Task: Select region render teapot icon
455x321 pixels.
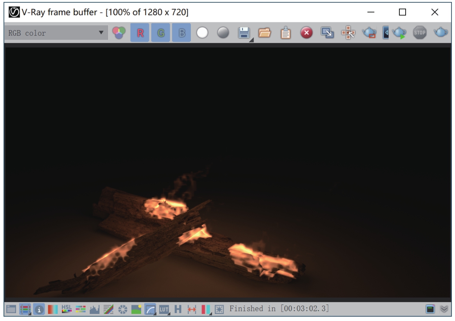Action: point(368,33)
